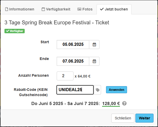This screenshot has width=158, height=127.
Task: Click into the Rabatt-Code text field
Action: [x=75, y=90]
